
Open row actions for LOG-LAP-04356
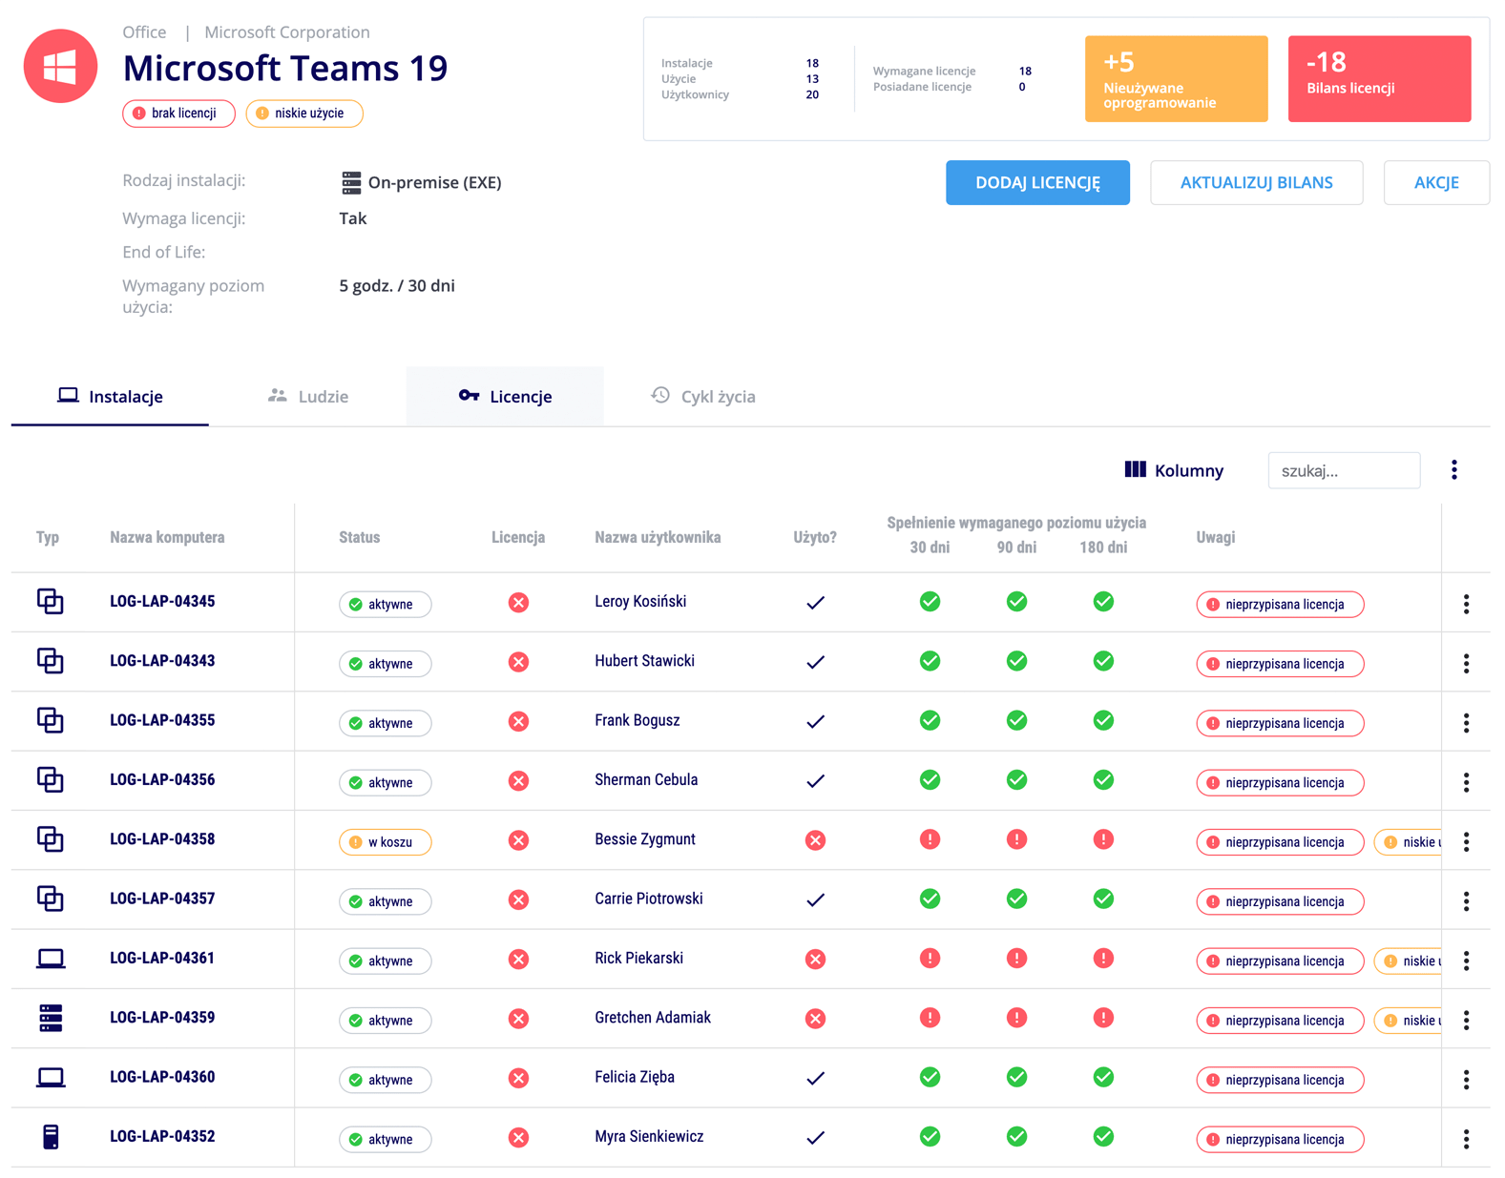(x=1466, y=782)
